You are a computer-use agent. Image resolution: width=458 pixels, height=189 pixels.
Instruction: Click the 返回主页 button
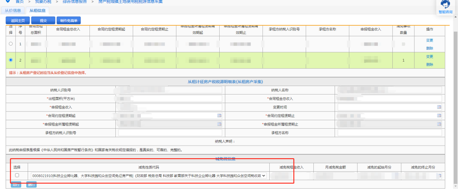point(17,21)
